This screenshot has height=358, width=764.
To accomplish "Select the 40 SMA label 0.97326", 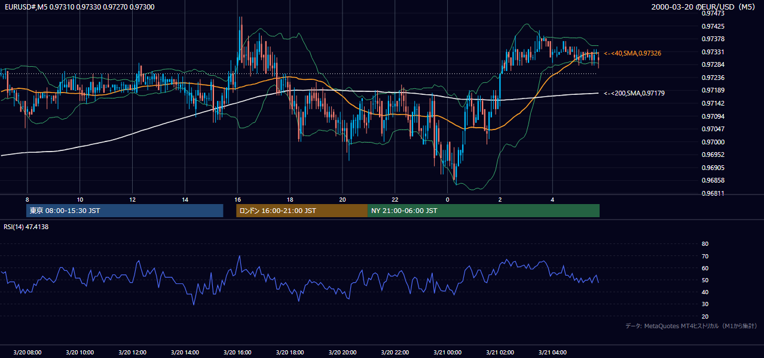I will 632,54.
